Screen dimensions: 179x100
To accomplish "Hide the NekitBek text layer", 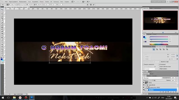I will point(144,90).
